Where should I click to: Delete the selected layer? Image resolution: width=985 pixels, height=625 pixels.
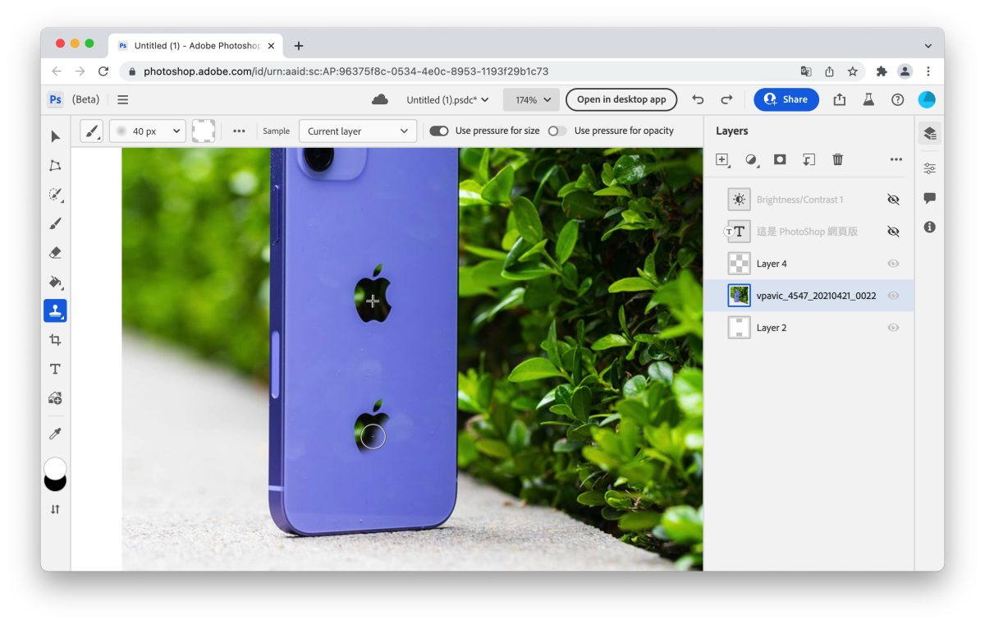pos(837,159)
